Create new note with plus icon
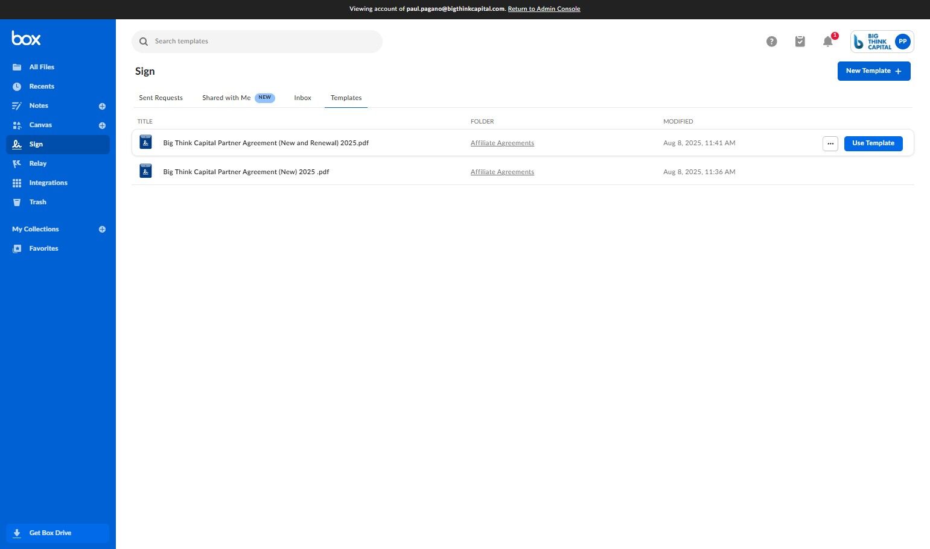Viewport: 930px width, 549px height. [102, 106]
